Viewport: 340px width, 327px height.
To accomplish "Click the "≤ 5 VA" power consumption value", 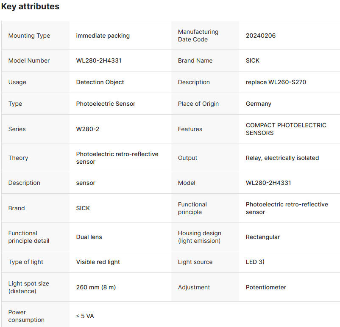I will tap(85, 316).
